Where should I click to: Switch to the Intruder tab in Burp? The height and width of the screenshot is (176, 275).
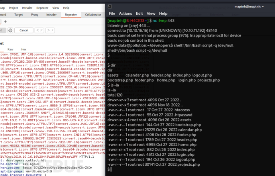tap(51, 15)
